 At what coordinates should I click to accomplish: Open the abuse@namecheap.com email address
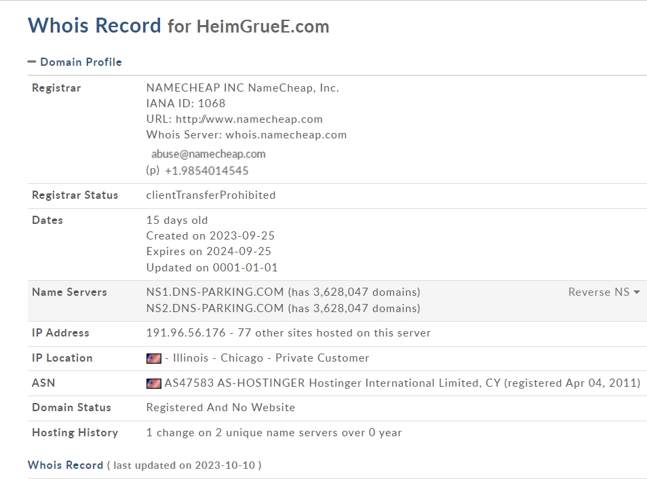(x=208, y=154)
